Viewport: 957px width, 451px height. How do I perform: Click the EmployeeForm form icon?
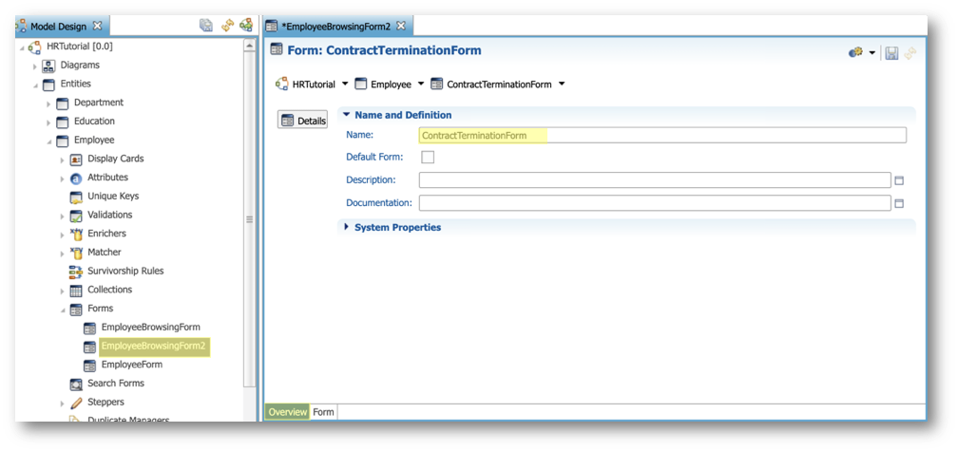pyautogui.click(x=89, y=365)
